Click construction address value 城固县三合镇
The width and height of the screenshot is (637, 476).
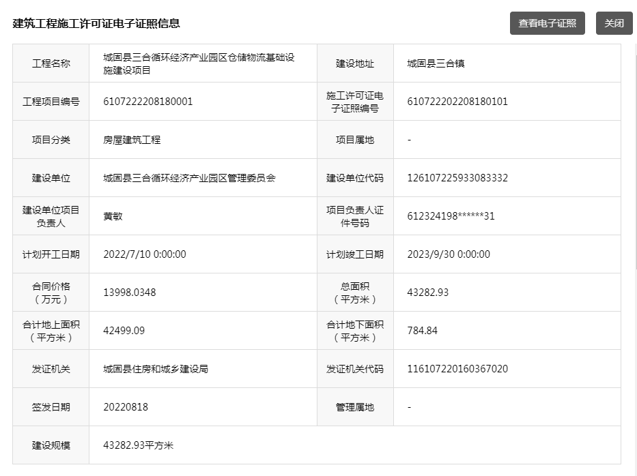pyautogui.click(x=436, y=63)
